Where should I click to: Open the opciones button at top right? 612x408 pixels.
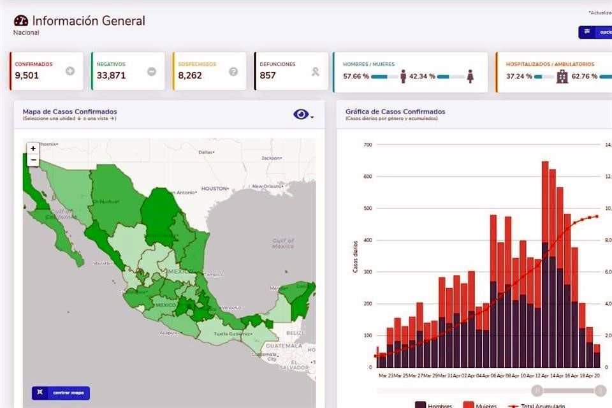pyautogui.click(x=595, y=33)
